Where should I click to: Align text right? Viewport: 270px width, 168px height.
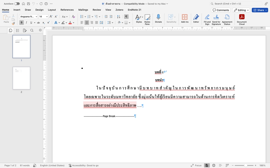pyautogui.click(x=92, y=22)
